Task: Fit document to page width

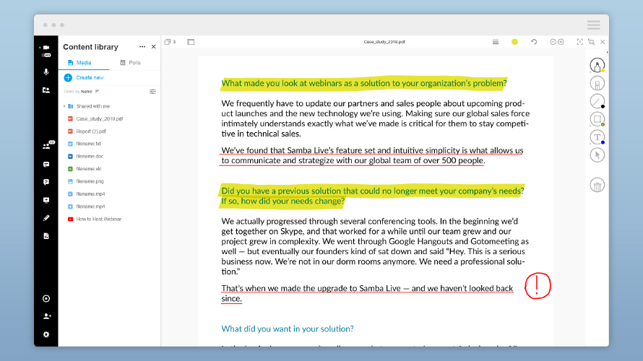Action: click(x=579, y=42)
